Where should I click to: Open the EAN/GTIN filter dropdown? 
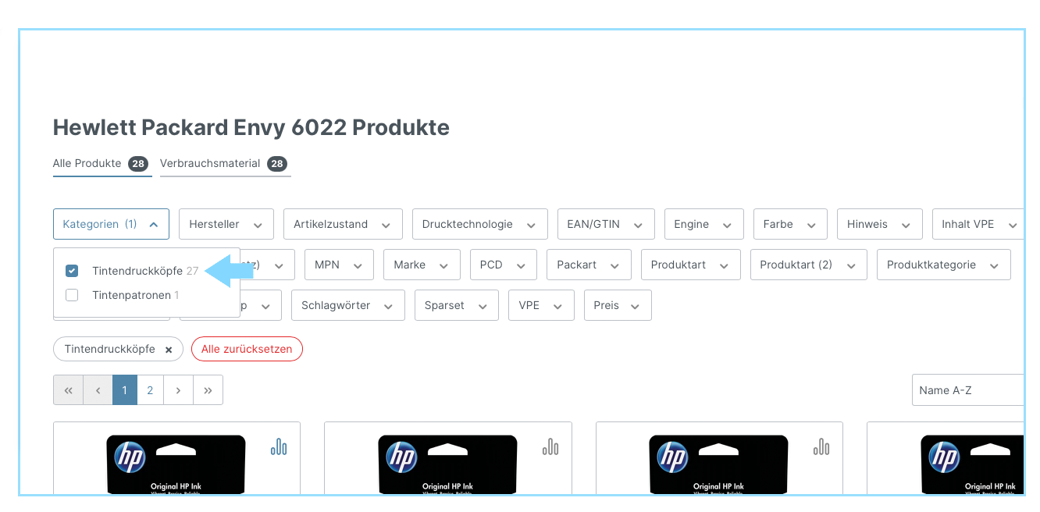pyautogui.click(x=606, y=224)
